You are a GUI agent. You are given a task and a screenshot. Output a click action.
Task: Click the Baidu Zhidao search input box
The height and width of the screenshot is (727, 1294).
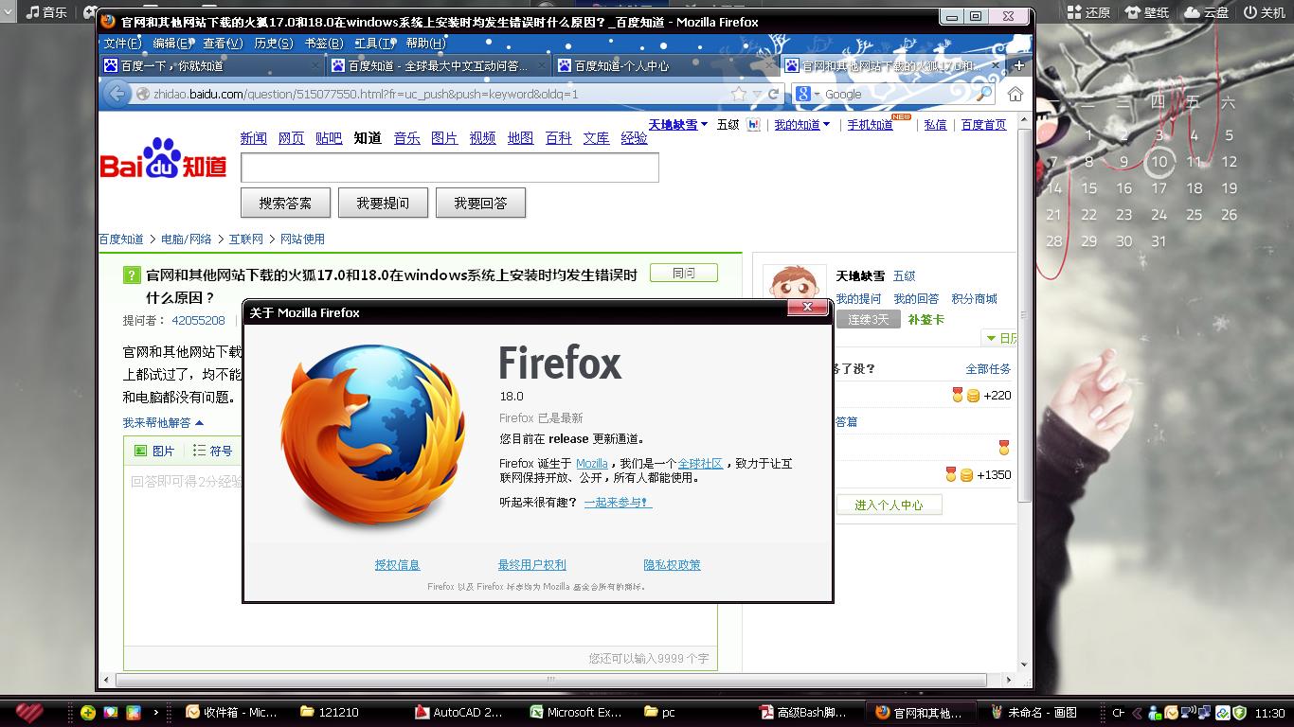[450, 168]
